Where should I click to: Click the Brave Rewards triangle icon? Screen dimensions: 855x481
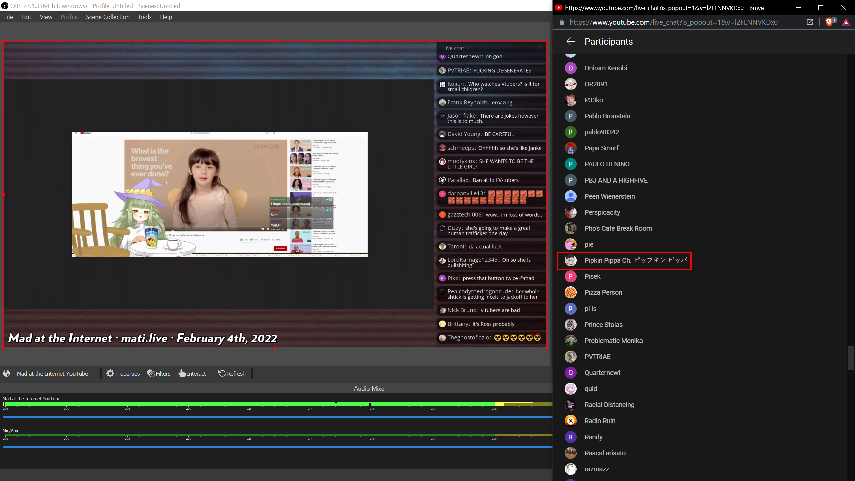pyautogui.click(x=846, y=22)
